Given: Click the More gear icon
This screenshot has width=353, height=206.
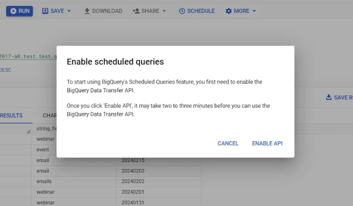Looking at the screenshot, I should click(229, 11).
